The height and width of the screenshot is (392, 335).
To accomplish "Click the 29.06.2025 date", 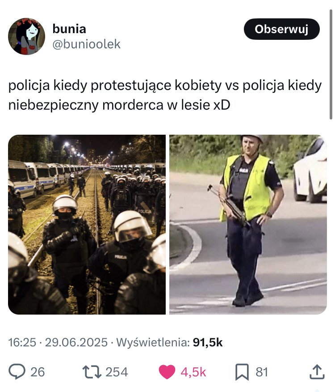I will [76, 342].
